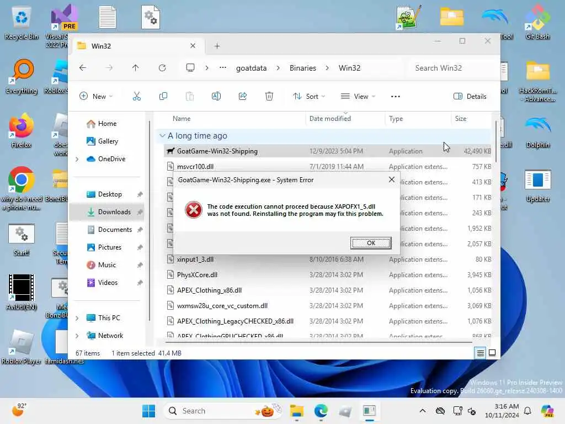Open Music in navigation pane
The image size is (565, 424).
tap(107, 265)
